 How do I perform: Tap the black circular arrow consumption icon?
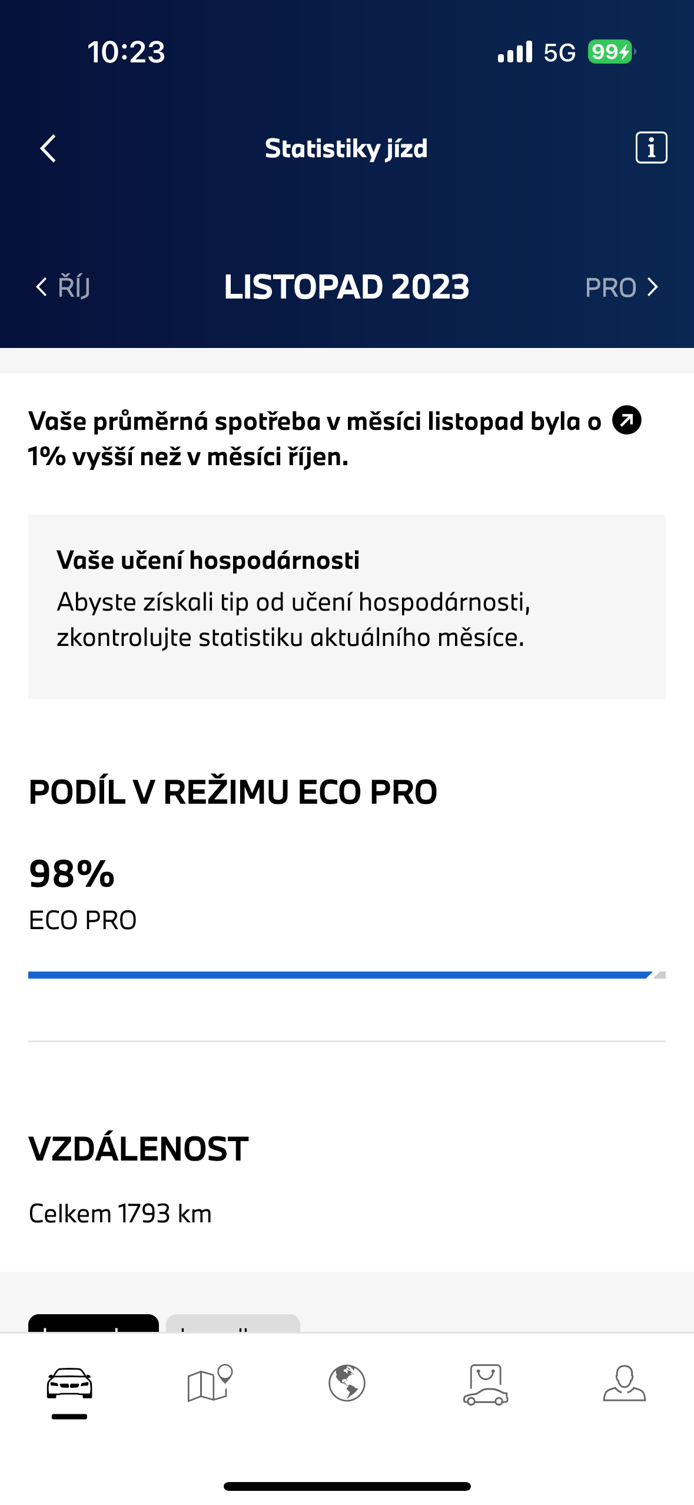coord(626,420)
